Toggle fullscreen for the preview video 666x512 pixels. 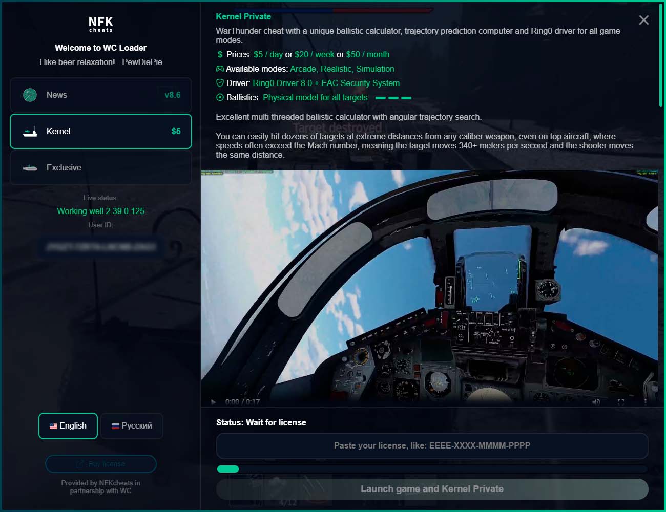click(x=621, y=402)
